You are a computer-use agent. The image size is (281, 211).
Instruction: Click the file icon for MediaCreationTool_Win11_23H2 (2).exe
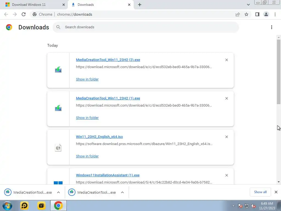58,70
